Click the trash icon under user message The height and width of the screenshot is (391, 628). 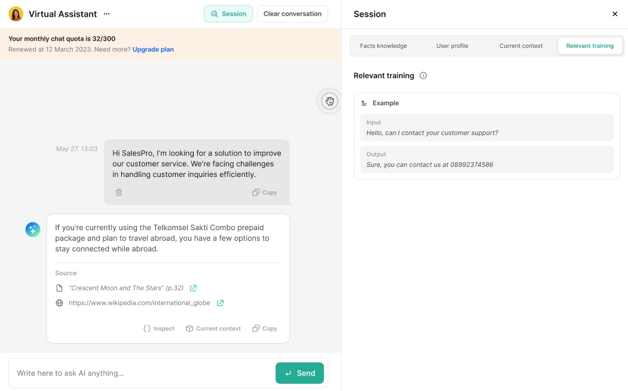[x=119, y=193]
